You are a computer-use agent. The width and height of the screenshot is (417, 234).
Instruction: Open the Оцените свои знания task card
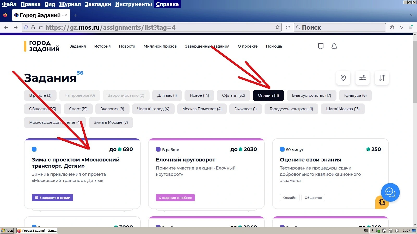[x=330, y=174]
